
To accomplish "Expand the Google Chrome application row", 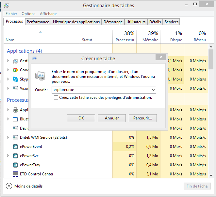I will click(x=8, y=70).
